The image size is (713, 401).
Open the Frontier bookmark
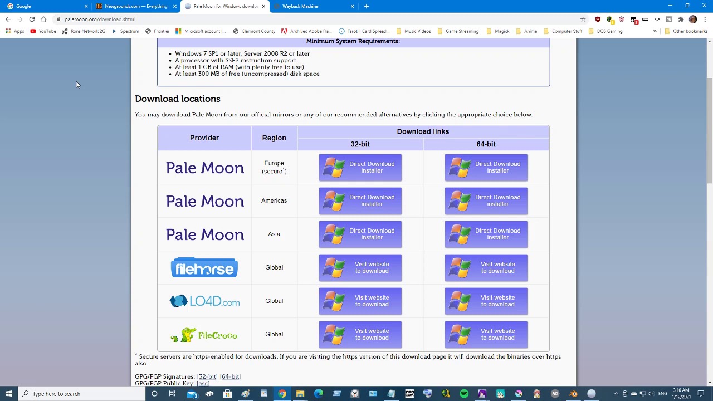coord(157,31)
